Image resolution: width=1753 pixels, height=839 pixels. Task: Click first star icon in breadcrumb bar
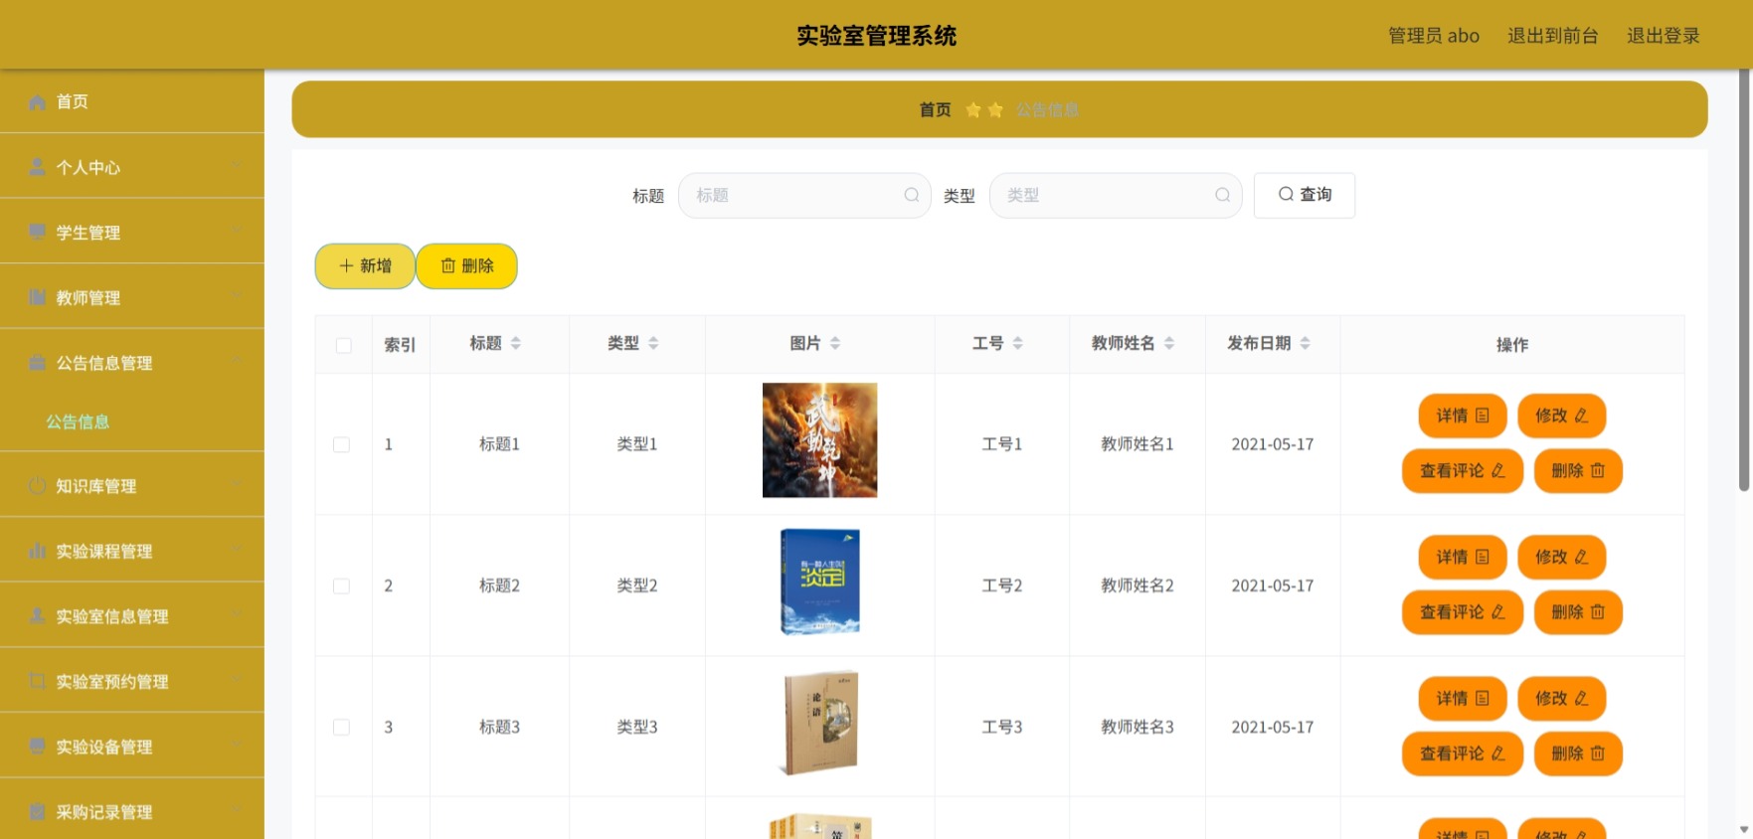click(973, 110)
